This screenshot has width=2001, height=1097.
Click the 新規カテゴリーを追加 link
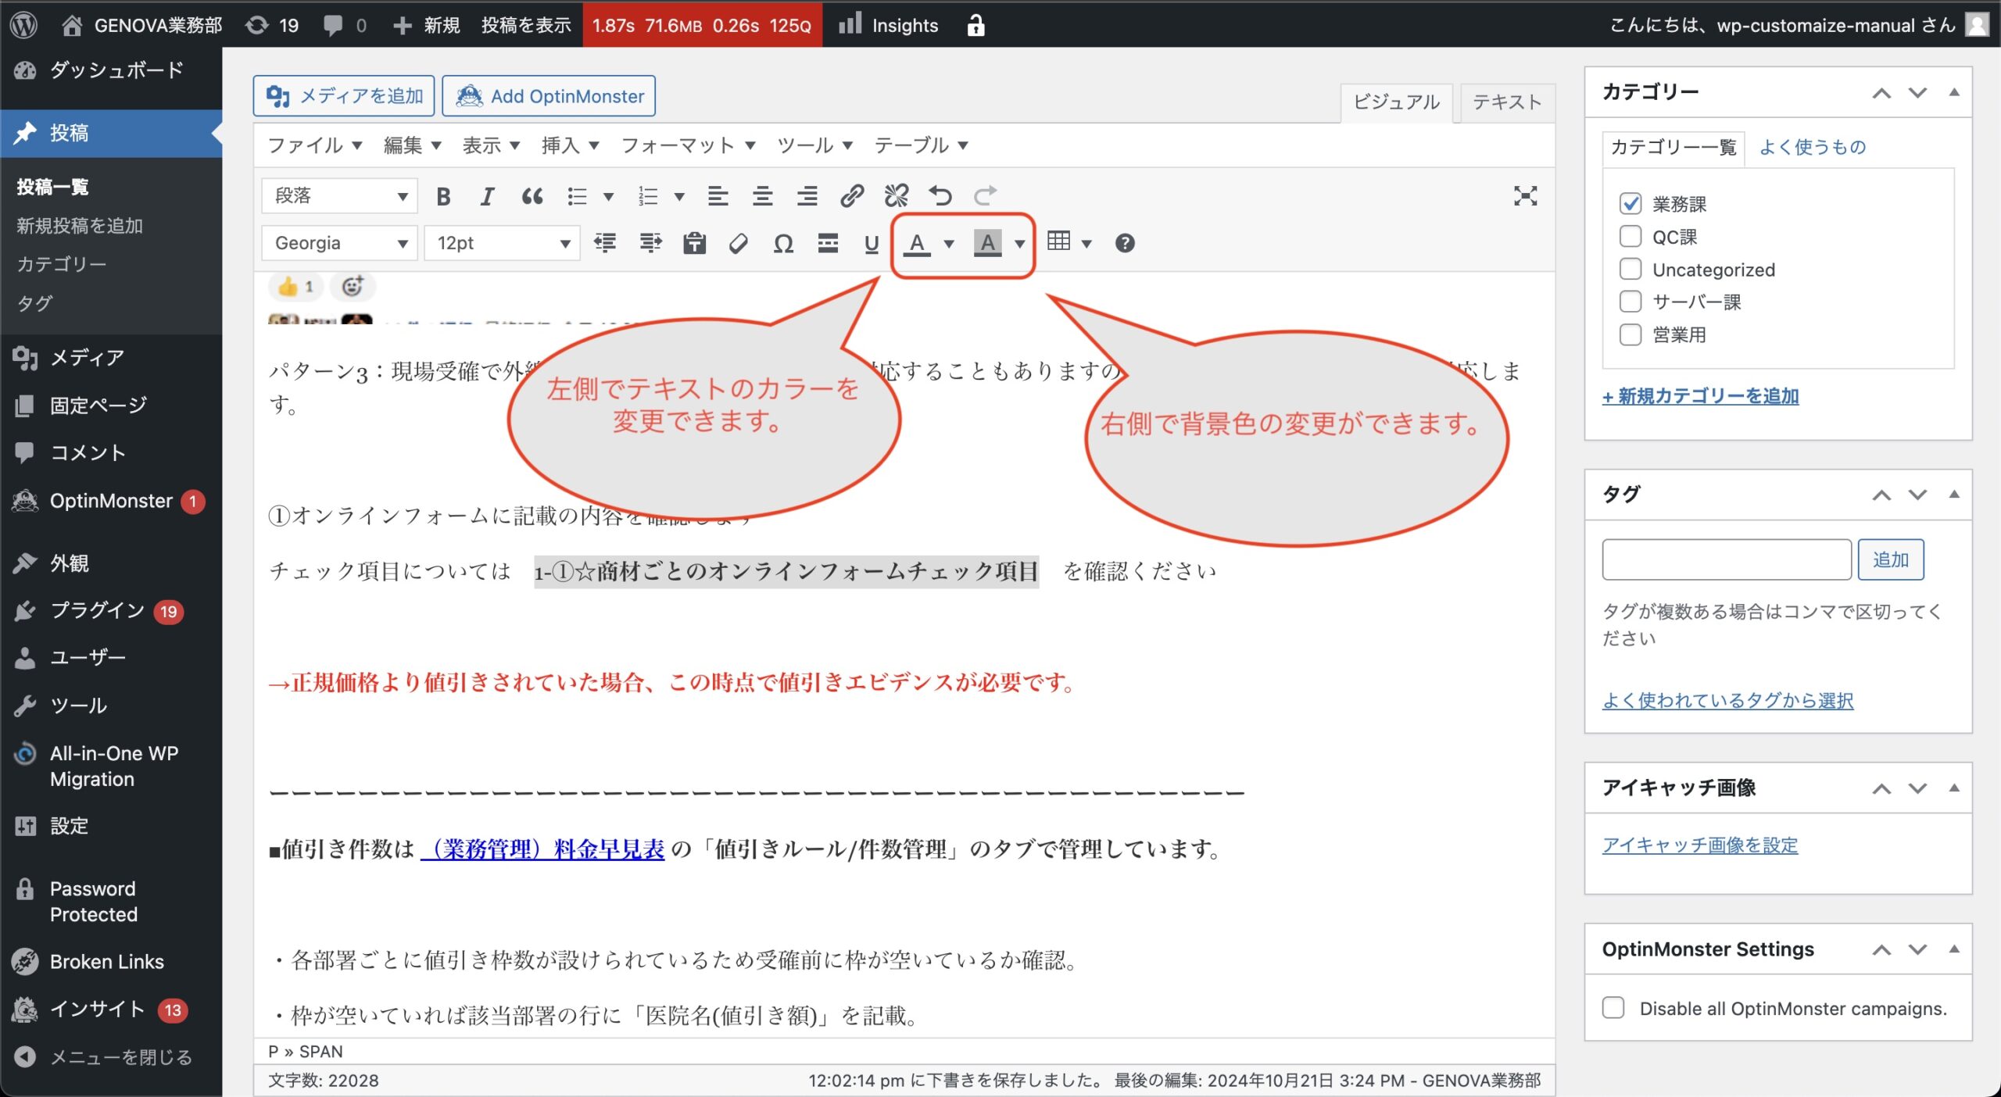[x=1700, y=397]
